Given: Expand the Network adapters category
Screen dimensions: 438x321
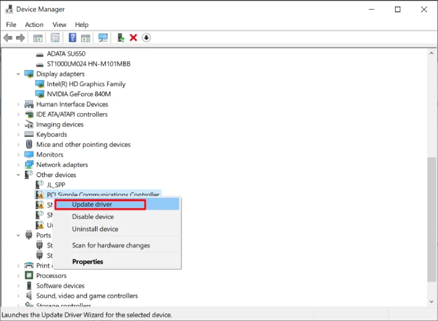Looking at the screenshot, I should coord(18,165).
